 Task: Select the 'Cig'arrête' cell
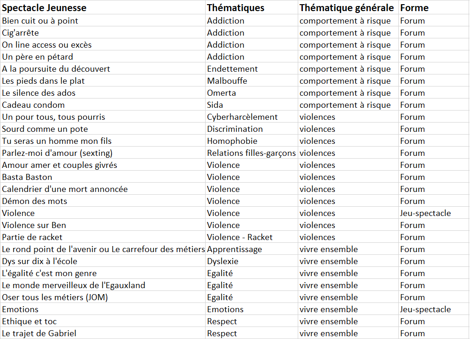[20, 33]
